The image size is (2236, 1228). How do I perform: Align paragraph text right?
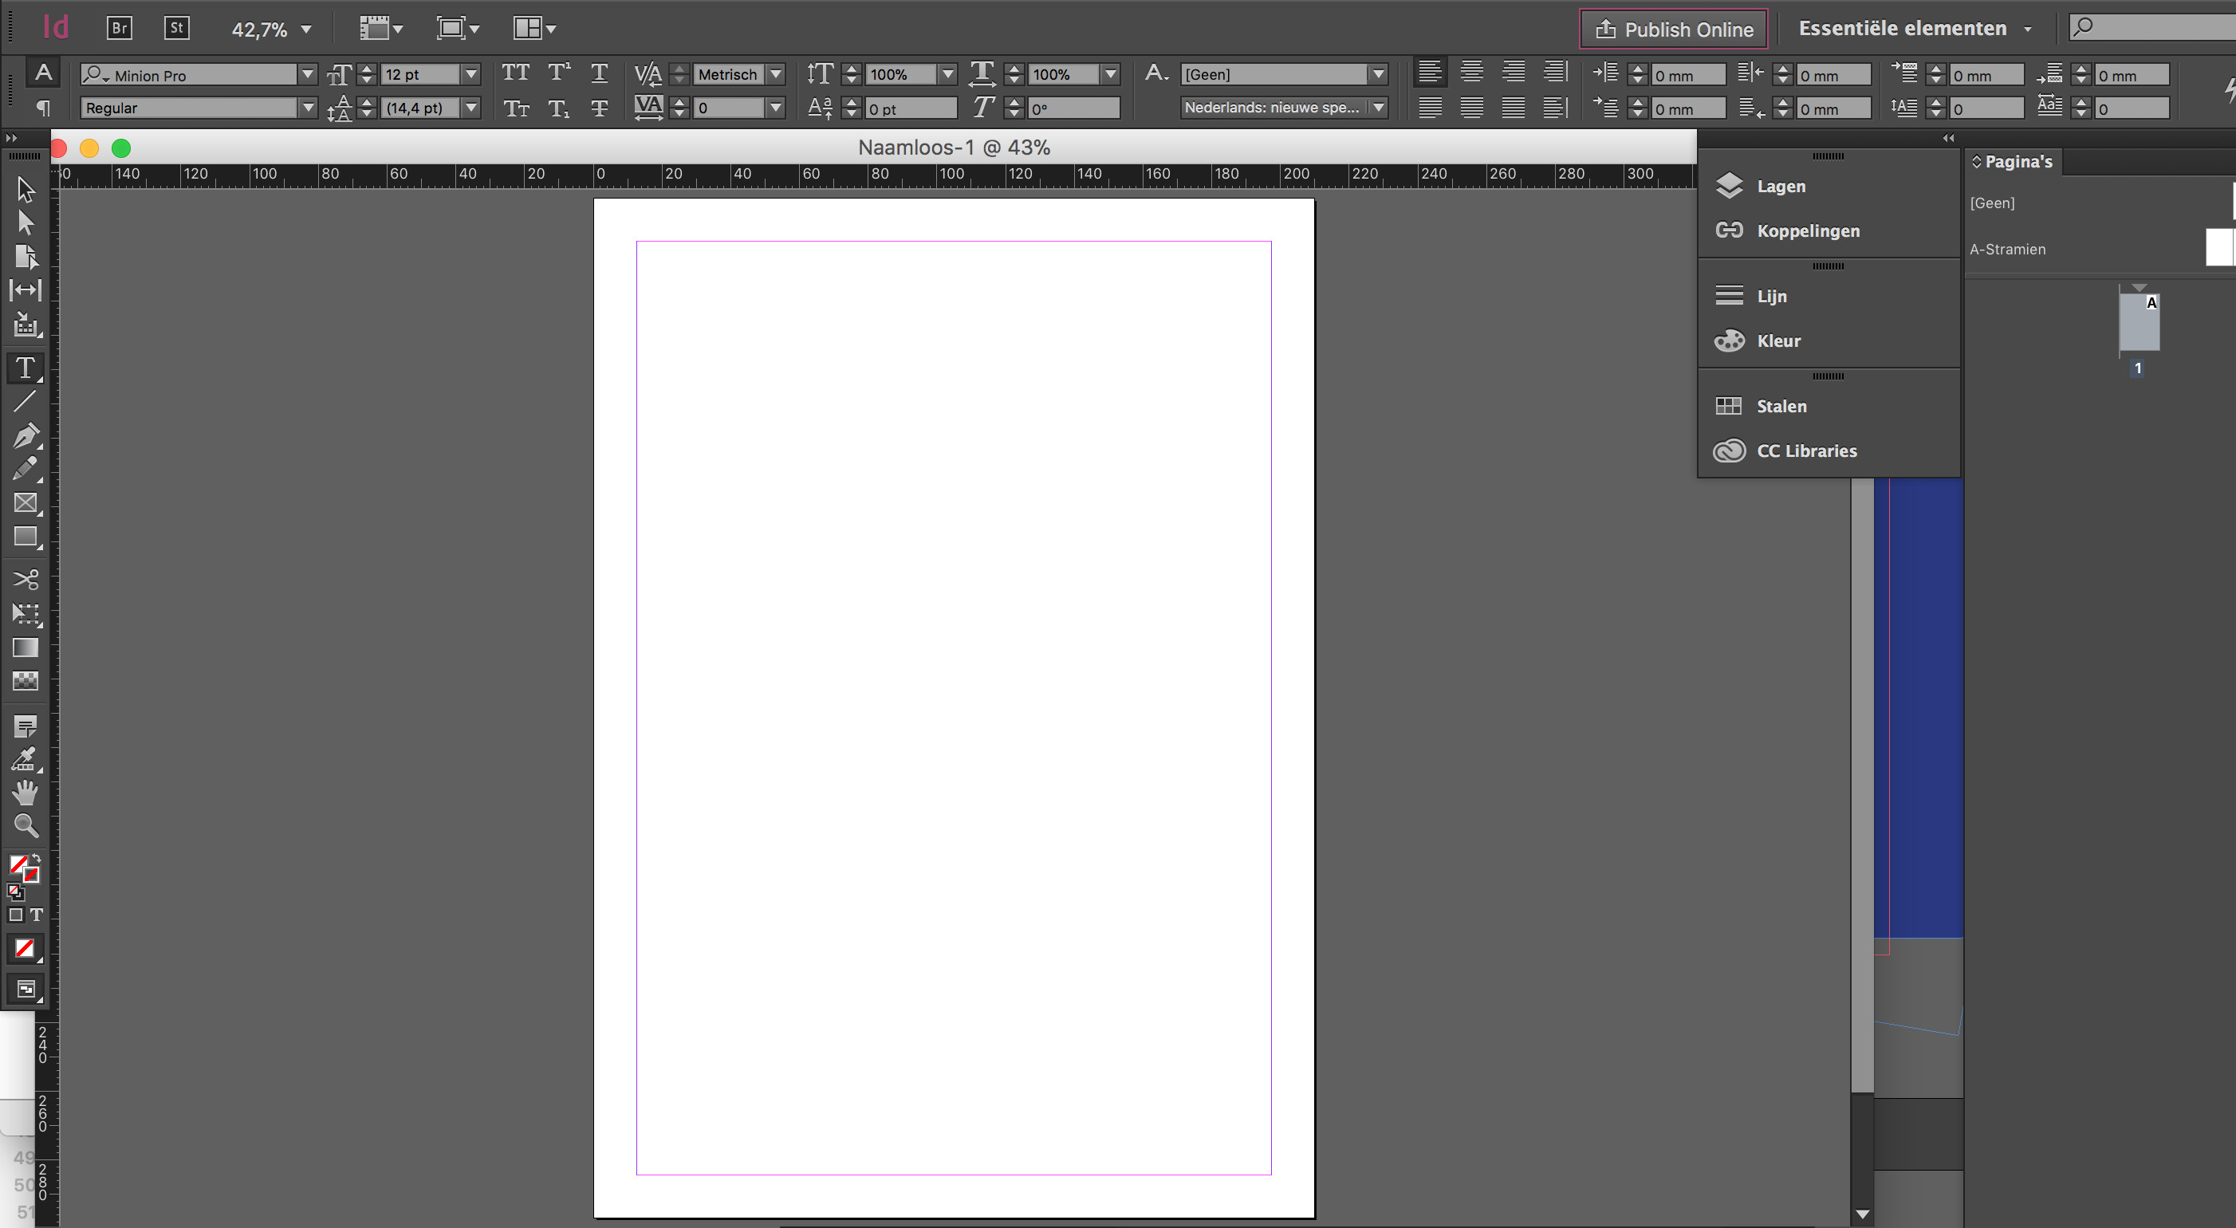coord(1513,72)
